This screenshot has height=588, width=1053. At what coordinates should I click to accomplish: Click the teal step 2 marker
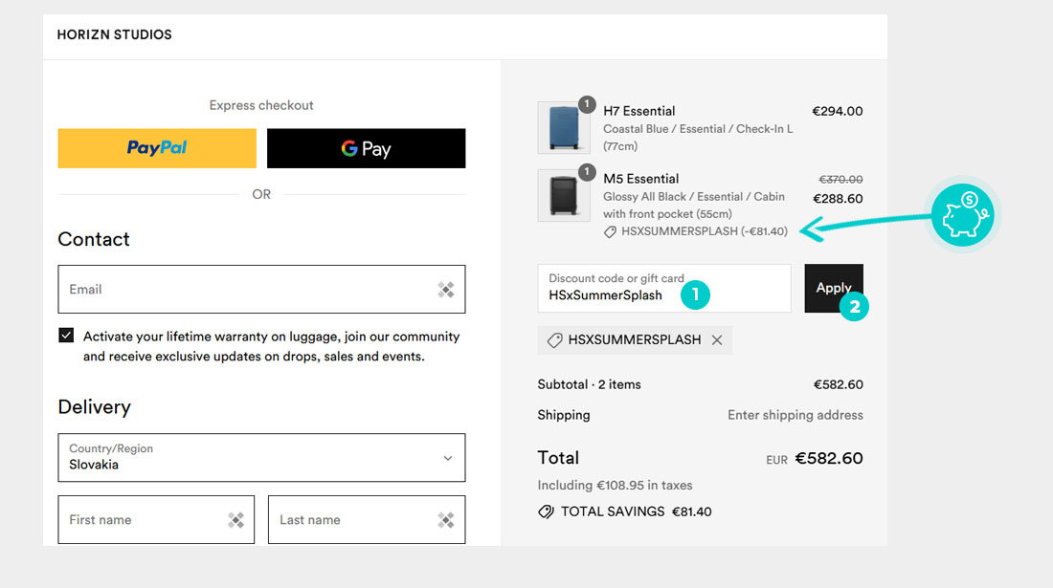(x=854, y=307)
